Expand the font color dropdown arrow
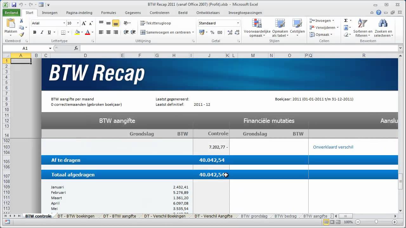The height and width of the screenshot is (228, 406). coord(92,32)
